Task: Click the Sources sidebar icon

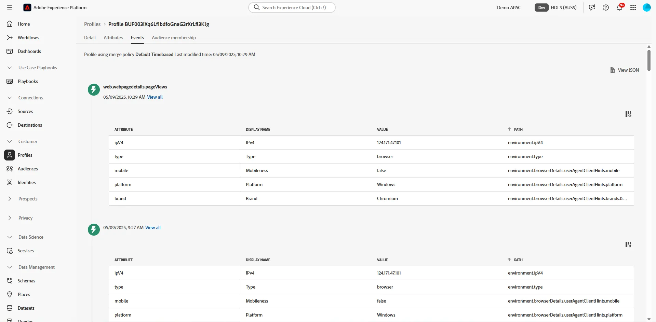Action: click(x=10, y=111)
